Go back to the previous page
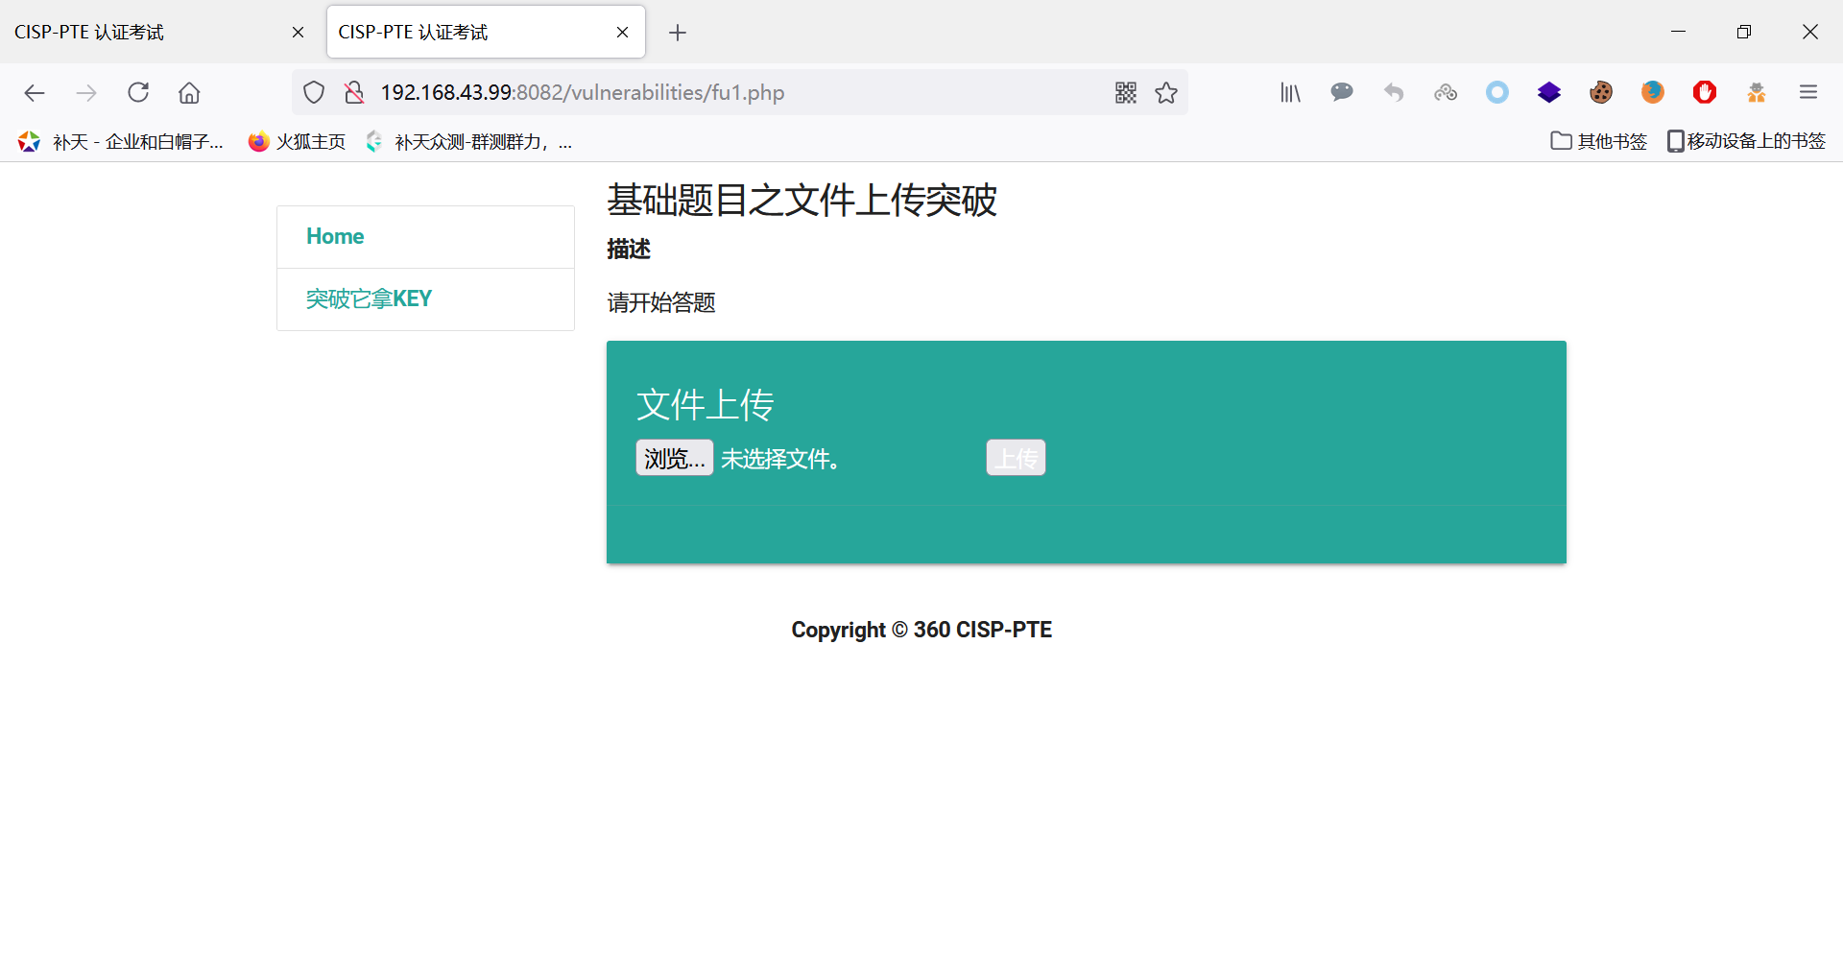The height and width of the screenshot is (979, 1843). click(x=35, y=92)
